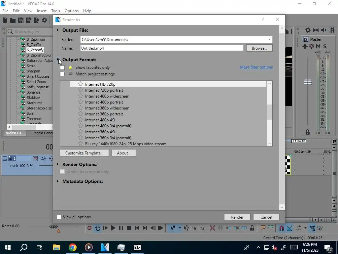Open the File menu
Viewport: 338px width, 254px height.
5,11
